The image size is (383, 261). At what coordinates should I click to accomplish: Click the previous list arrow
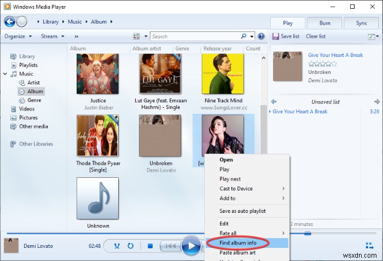(274, 101)
